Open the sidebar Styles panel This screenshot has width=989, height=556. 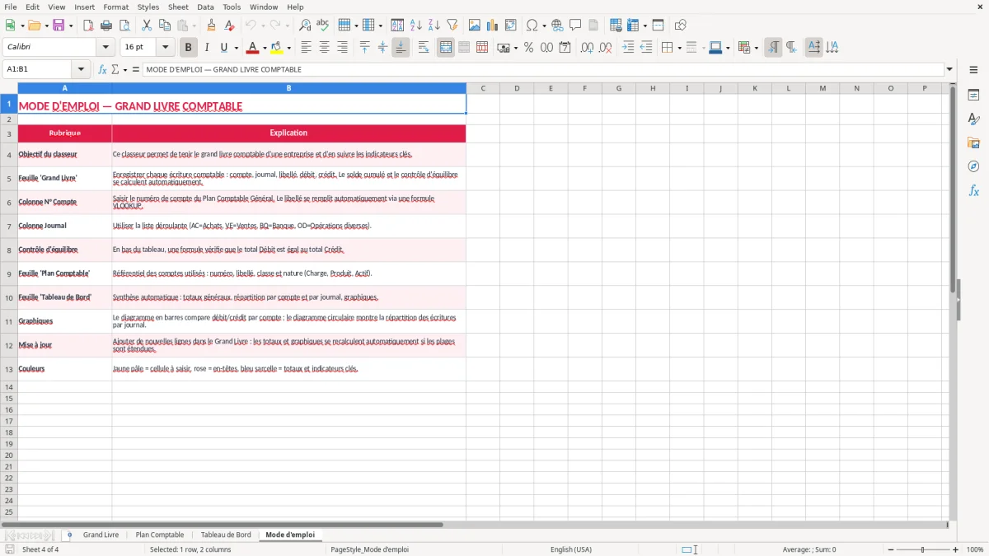973,119
